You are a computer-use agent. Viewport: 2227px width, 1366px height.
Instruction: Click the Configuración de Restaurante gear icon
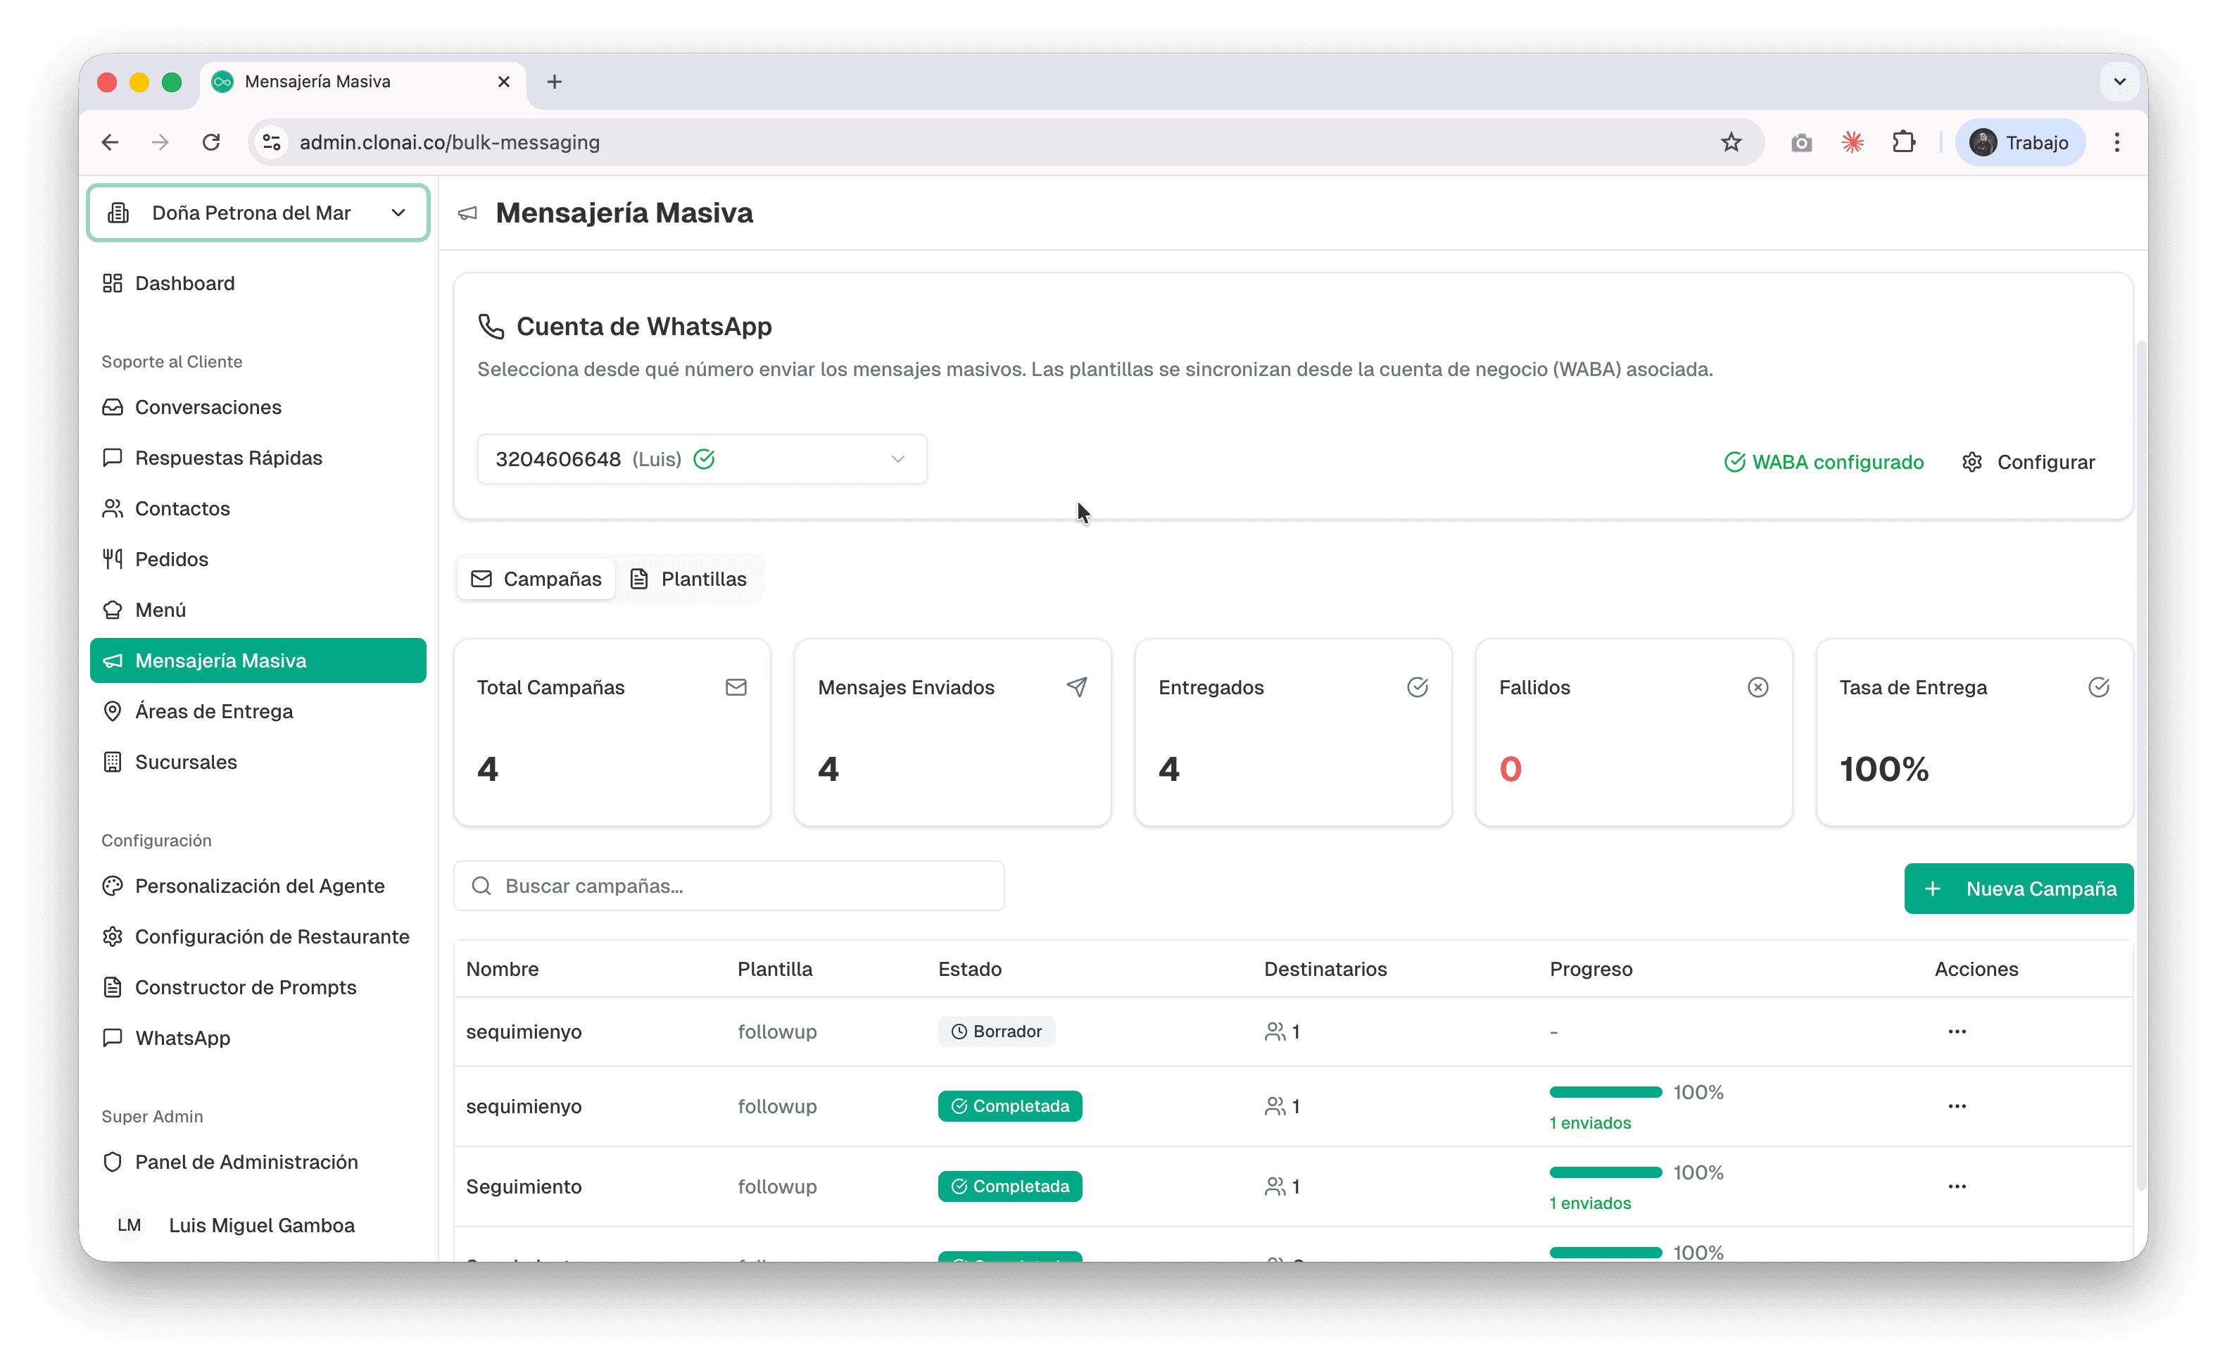[112, 936]
